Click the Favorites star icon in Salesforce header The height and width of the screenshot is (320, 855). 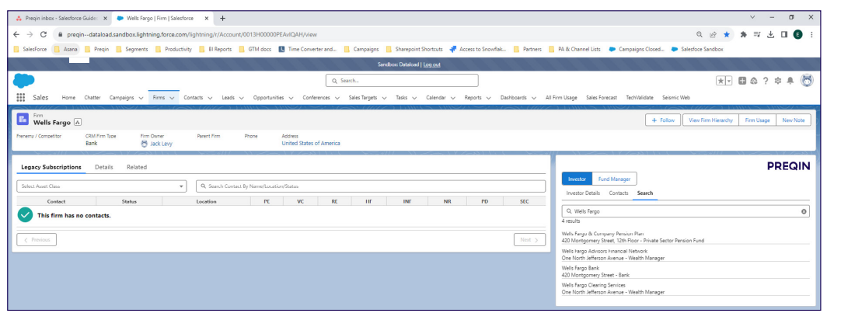[x=721, y=81]
